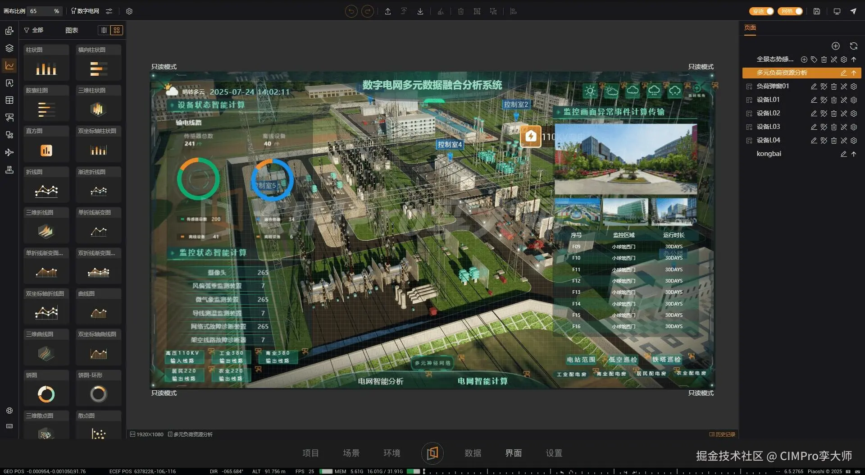Click the 铁塔巡检 button in canvas
Image resolution: width=865 pixels, height=475 pixels.
[x=667, y=360]
